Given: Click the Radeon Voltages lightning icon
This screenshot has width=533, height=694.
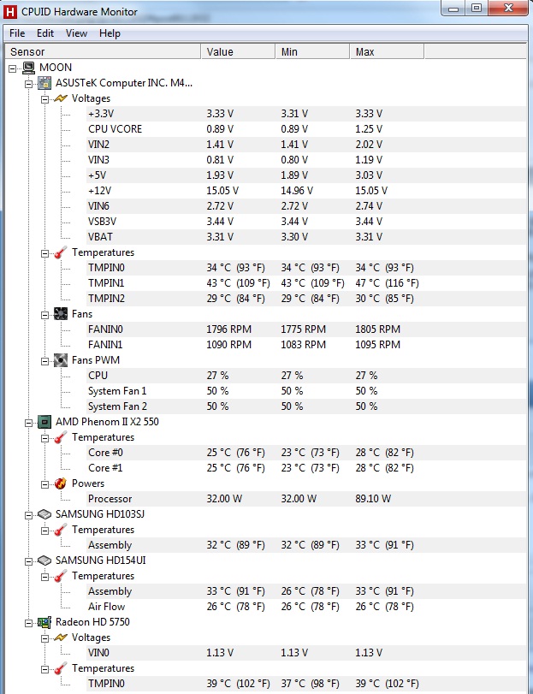Looking at the screenshot, I should pos(61,638).
